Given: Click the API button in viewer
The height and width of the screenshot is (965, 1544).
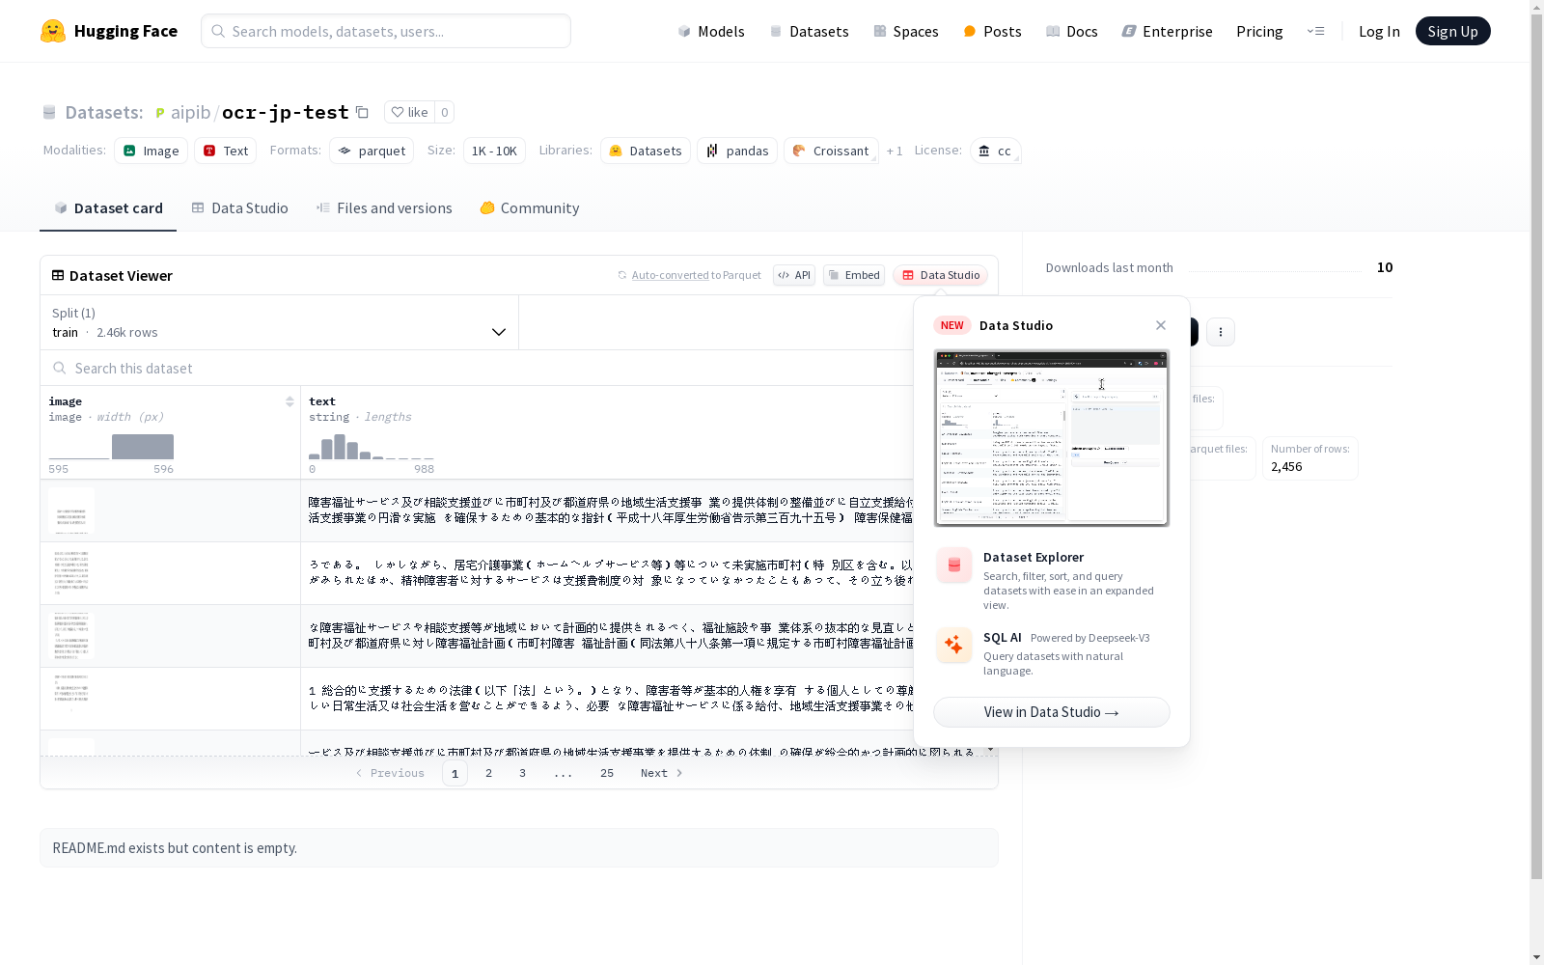Looking at the screenshot, I should (794, 275).
